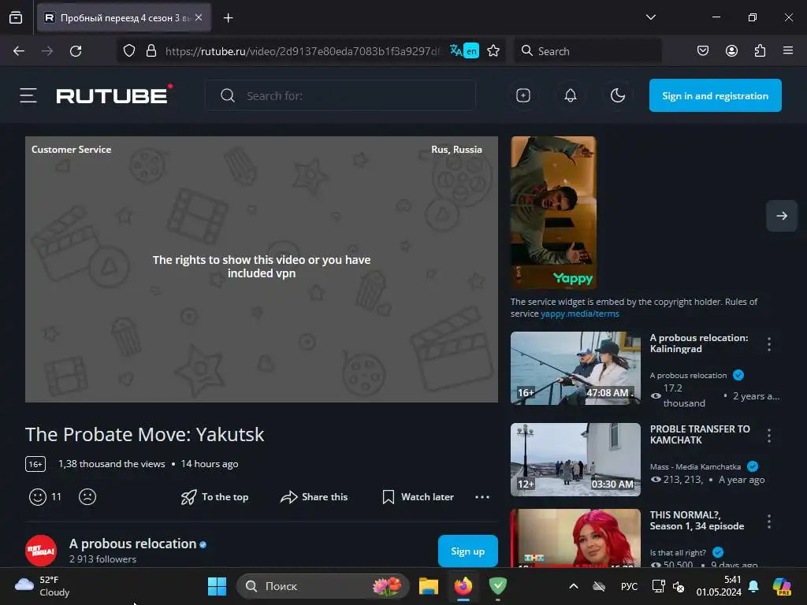Screen dimensions: 807x605
Task: Click the rutube.ru URL address bar
Action: pos(303,51)
